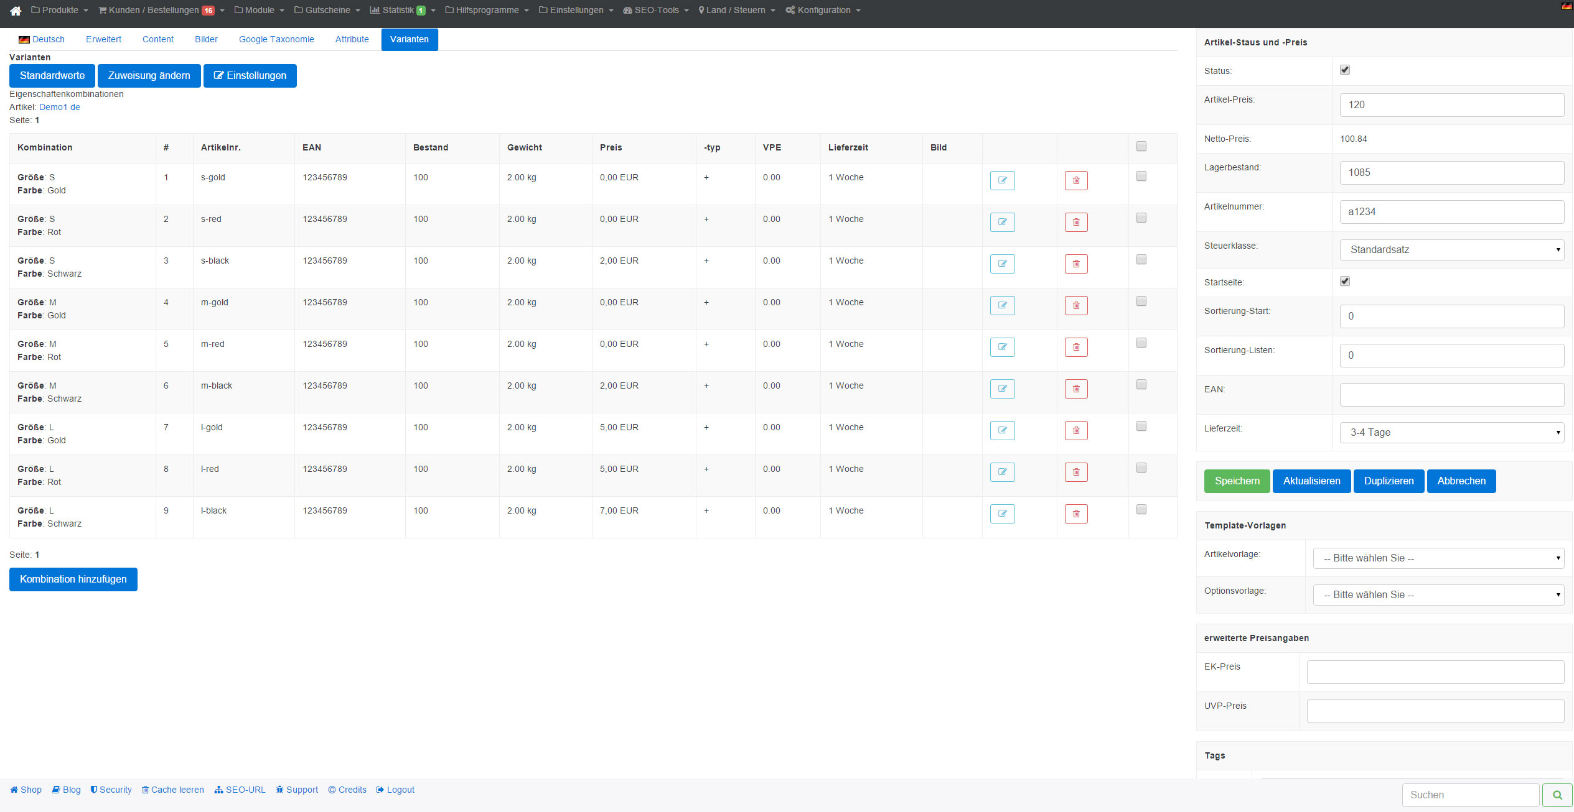Click the home icon in top bar
The width and height of the screenshot is (1574, 812).
16,11
